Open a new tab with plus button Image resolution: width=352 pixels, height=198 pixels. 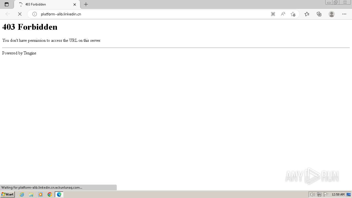[86, 4]
